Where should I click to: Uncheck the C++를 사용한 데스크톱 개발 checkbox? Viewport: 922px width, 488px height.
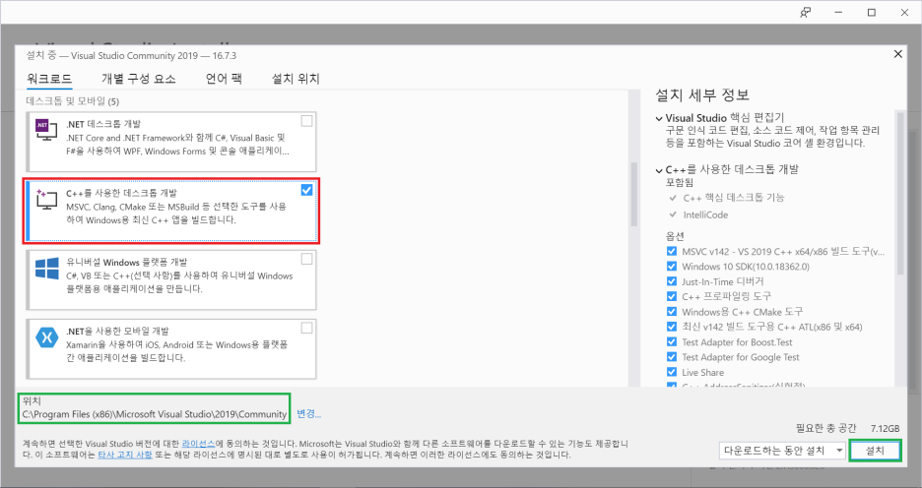point(306,190)
